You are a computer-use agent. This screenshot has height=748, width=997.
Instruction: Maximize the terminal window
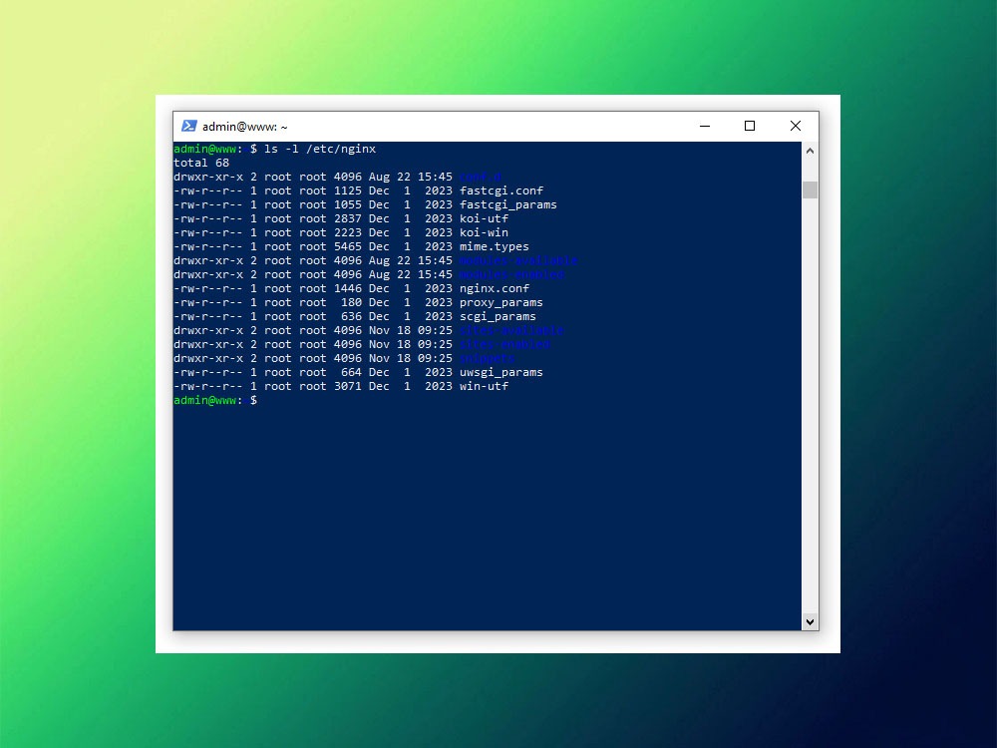pyautogui.click(x=750, y=127)
